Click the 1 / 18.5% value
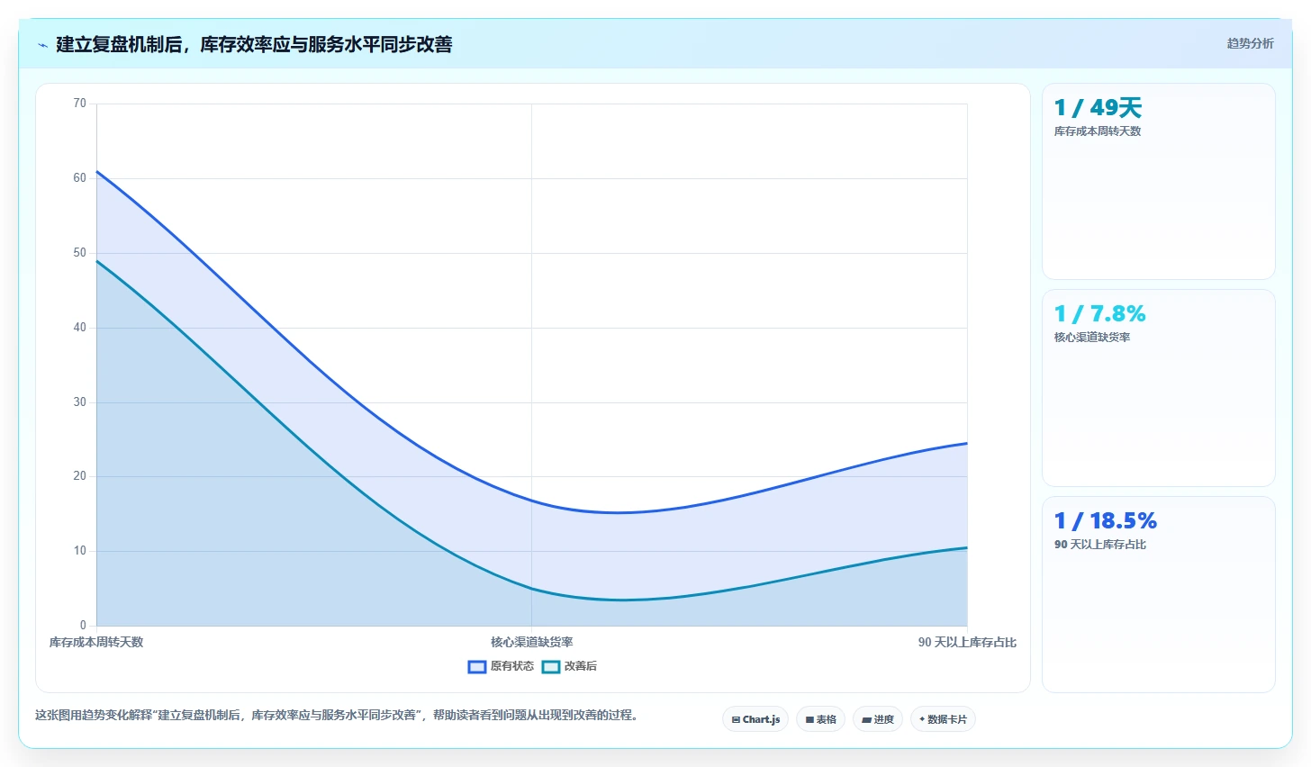Viewport: 1311px width, 767px height. tap(1105, 521)
